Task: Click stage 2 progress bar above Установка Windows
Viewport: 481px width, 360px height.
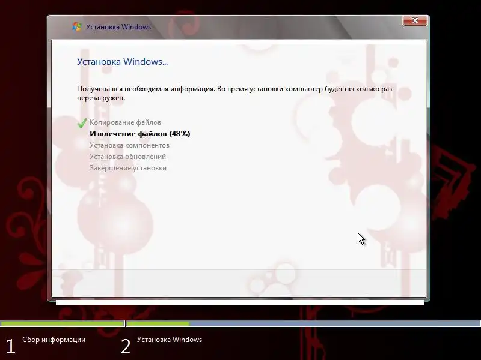Action: [304, 323]
